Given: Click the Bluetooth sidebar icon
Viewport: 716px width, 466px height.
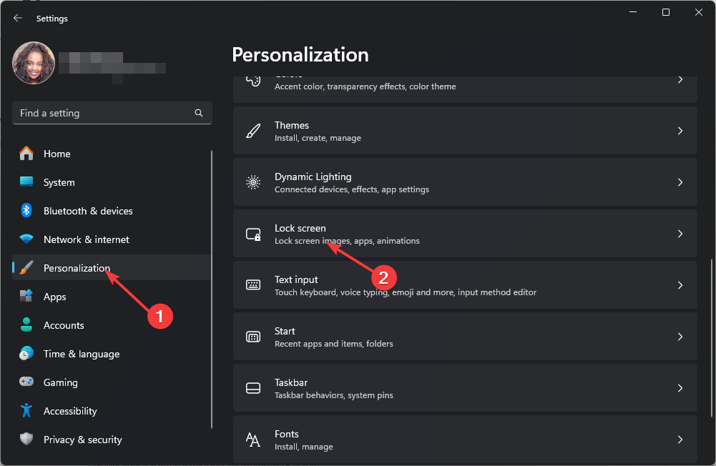Looking at the screenshot, I should coord(26,211).
